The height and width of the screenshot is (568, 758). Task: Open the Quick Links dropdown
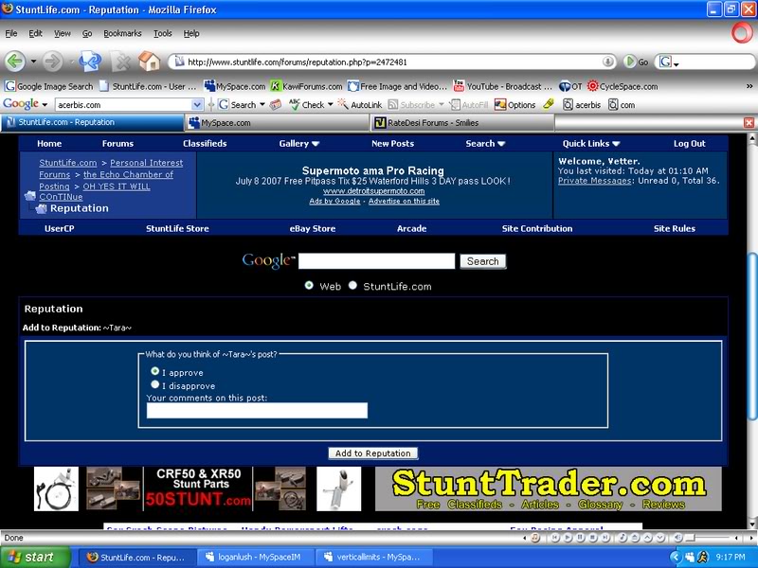point(589,144)
